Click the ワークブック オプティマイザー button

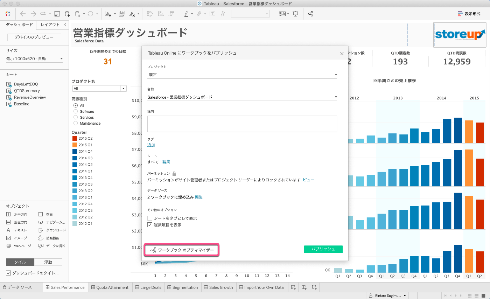(181, 250)
